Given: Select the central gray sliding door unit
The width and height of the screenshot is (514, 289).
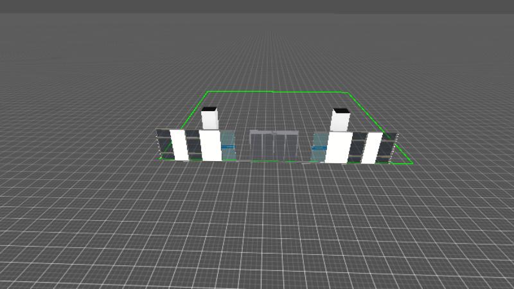Looking at the screenshot, I should [x=274, y=145].
